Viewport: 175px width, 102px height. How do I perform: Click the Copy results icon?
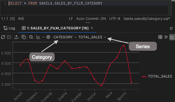pyautogui.click(x=24, y=37)
